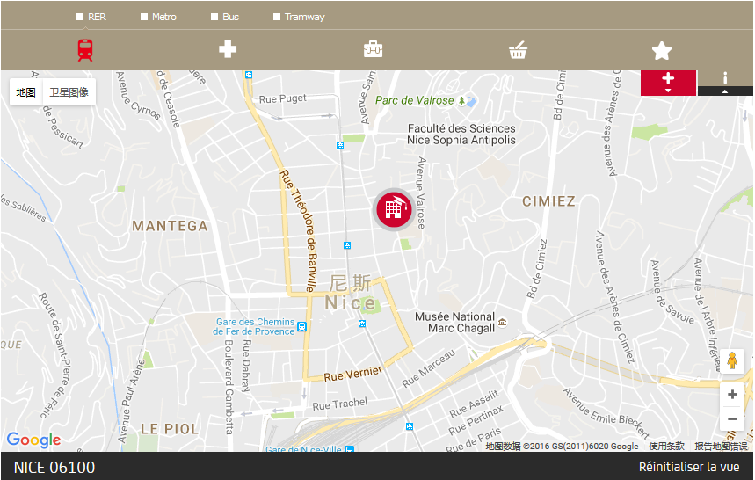Image resolution: width=755 pixels, height=480 pixels.
Task: Click the red school building map marker
Action: (x=395, y=208)
